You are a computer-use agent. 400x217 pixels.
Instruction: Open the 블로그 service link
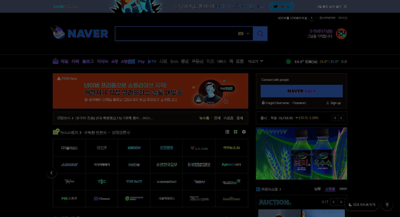coord(88,61)
